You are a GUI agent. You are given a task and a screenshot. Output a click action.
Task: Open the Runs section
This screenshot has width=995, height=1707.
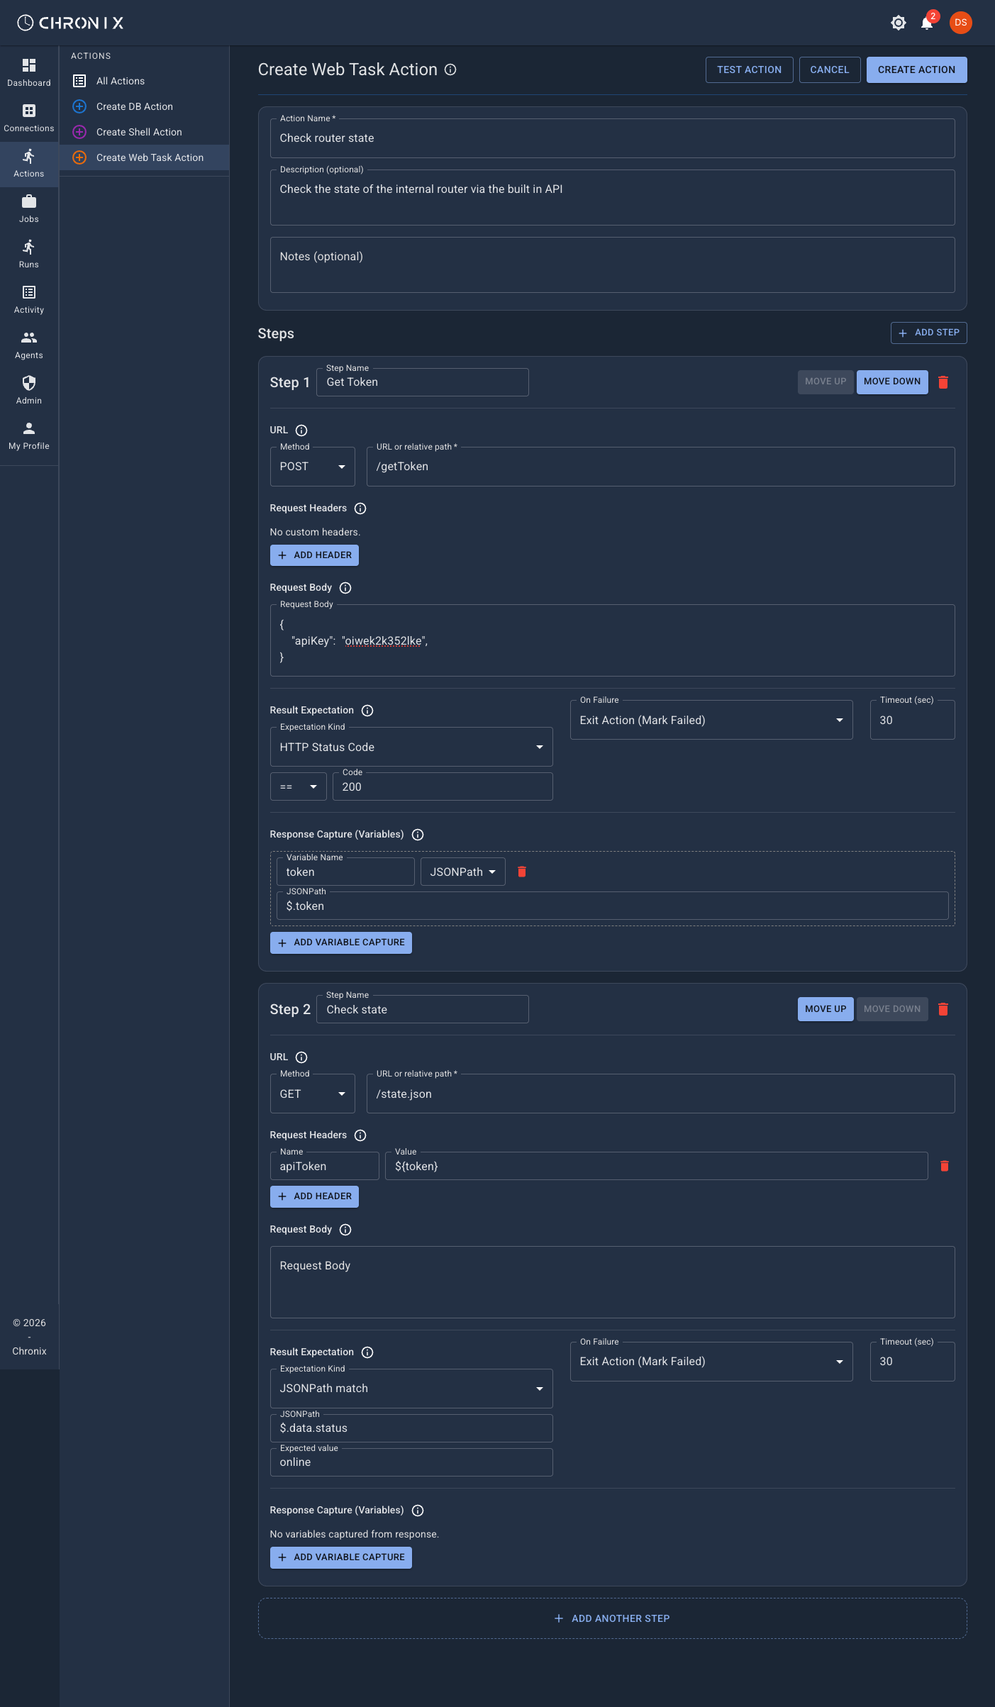pyautogui.click(x=29, y=255)
